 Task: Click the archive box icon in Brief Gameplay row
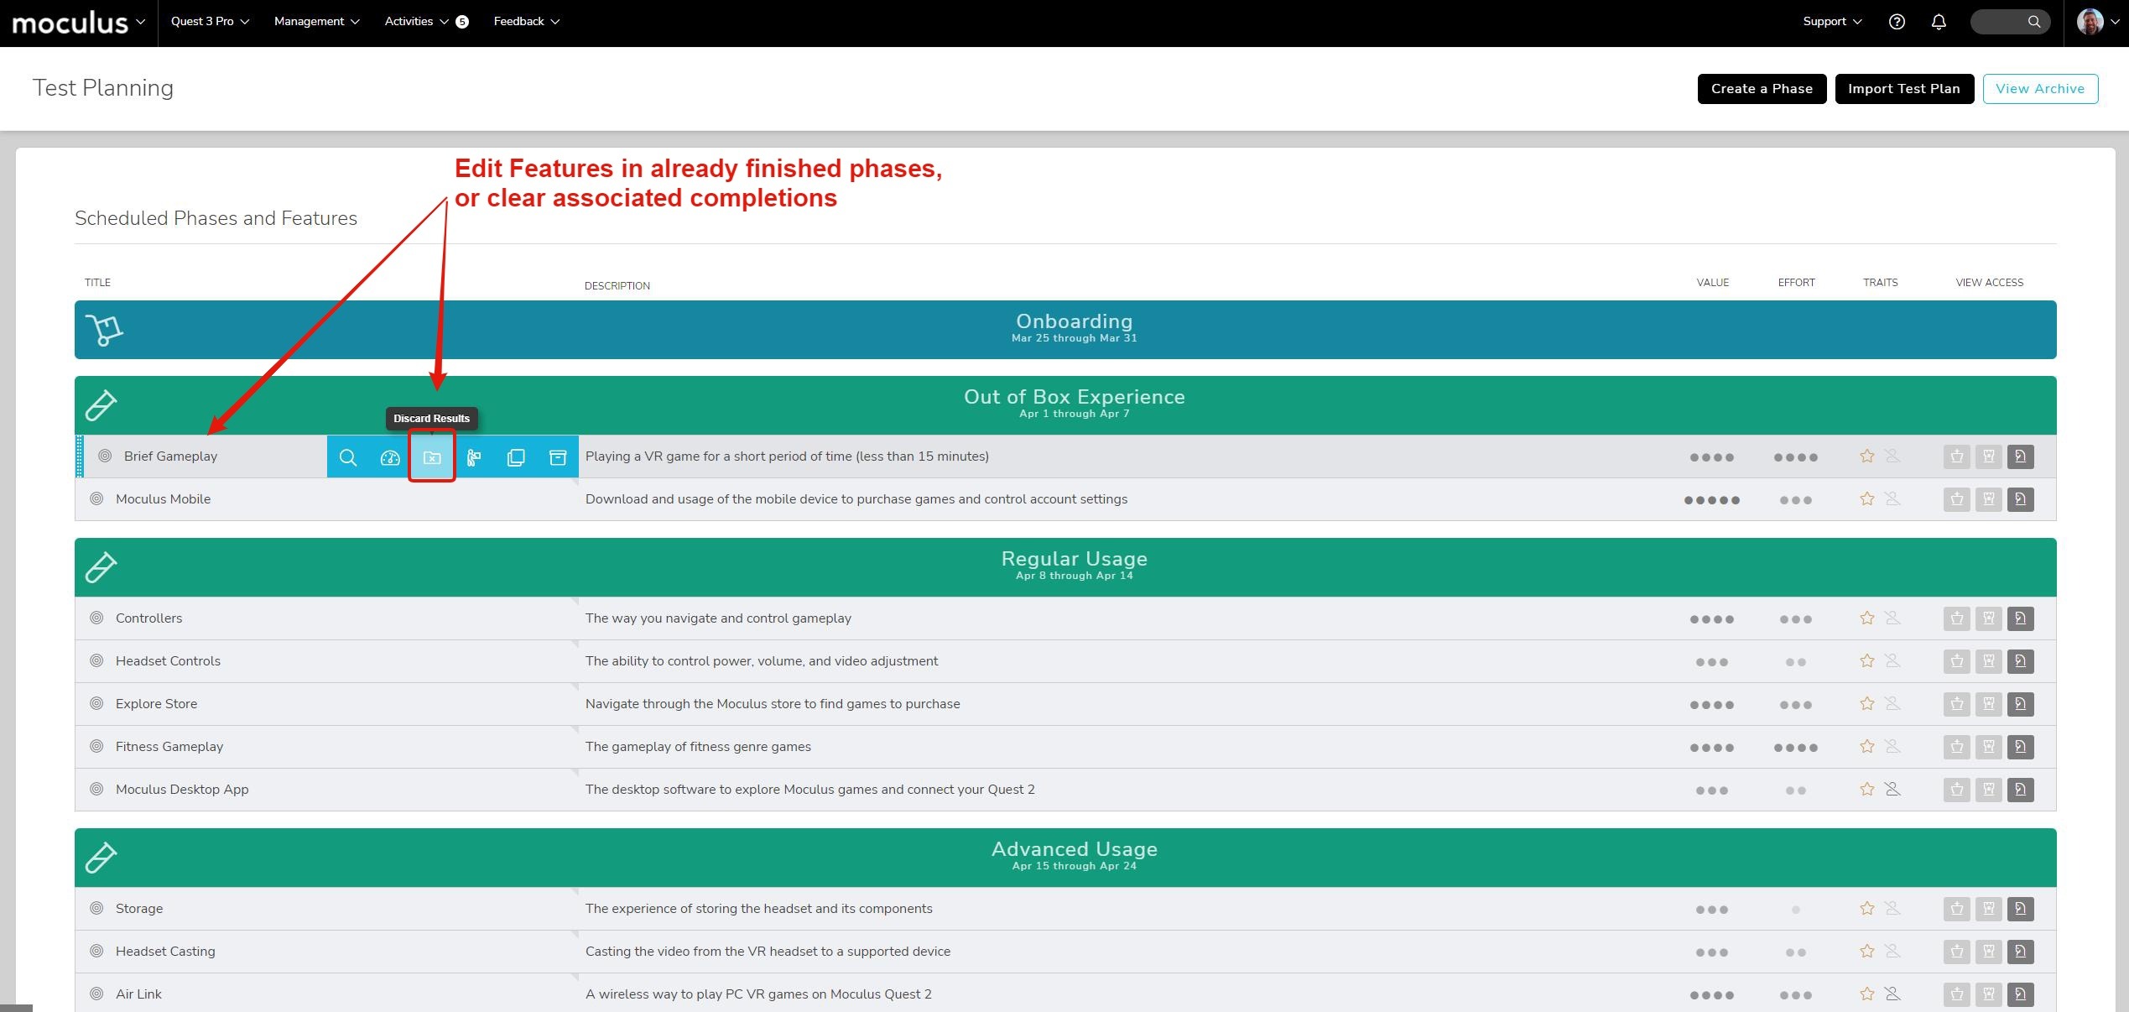click(558, 457)
